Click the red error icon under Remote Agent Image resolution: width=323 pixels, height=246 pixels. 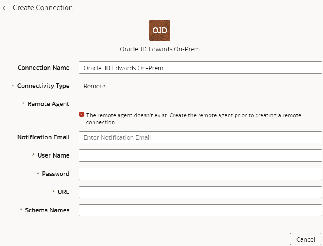82,114
